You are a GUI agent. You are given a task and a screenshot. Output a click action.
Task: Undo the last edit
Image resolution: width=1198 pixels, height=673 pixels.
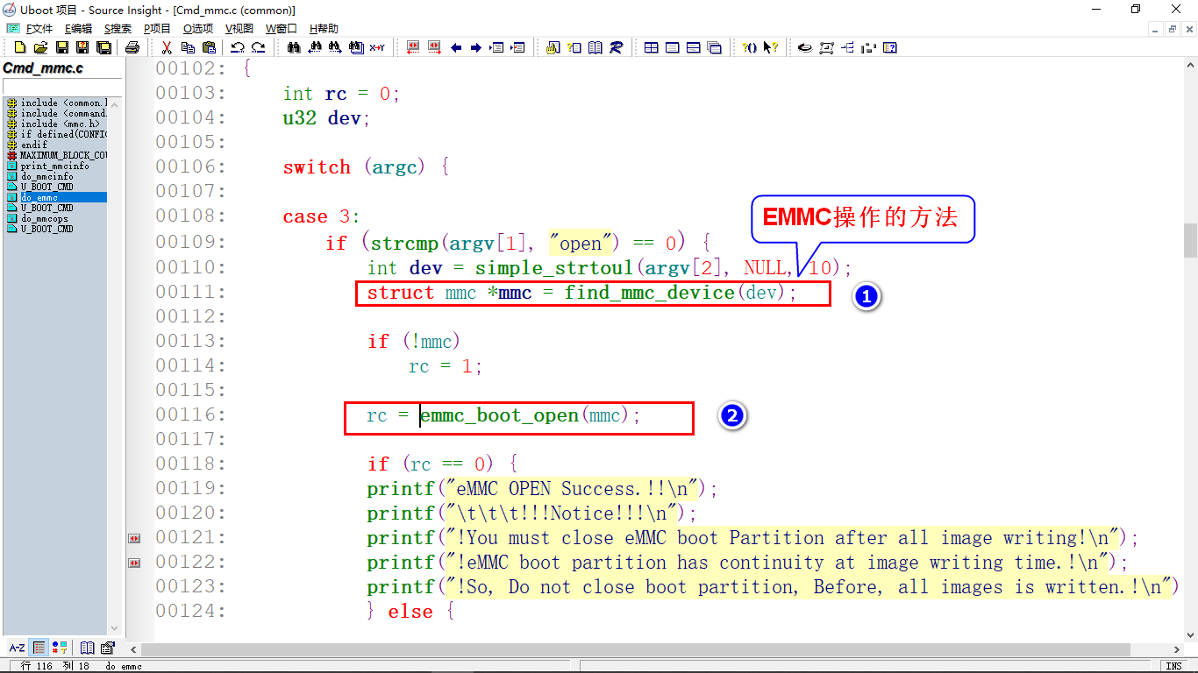[237, 47]
